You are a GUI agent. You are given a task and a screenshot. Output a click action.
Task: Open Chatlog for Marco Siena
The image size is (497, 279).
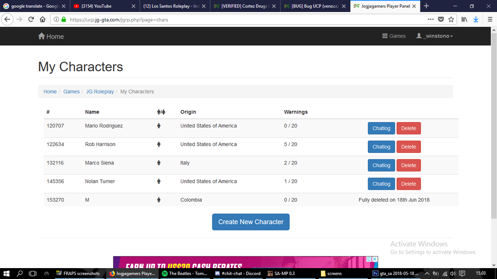point(381,165)
